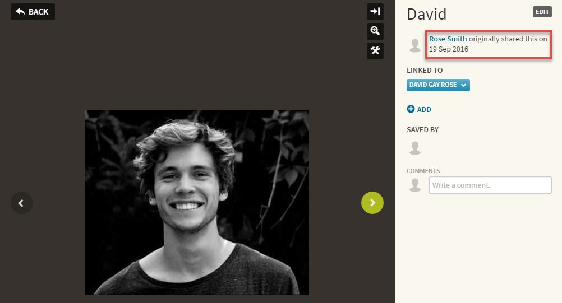Go to previous photo with left arrow
This screenshot has width=562, height=303.
(22, 203)
